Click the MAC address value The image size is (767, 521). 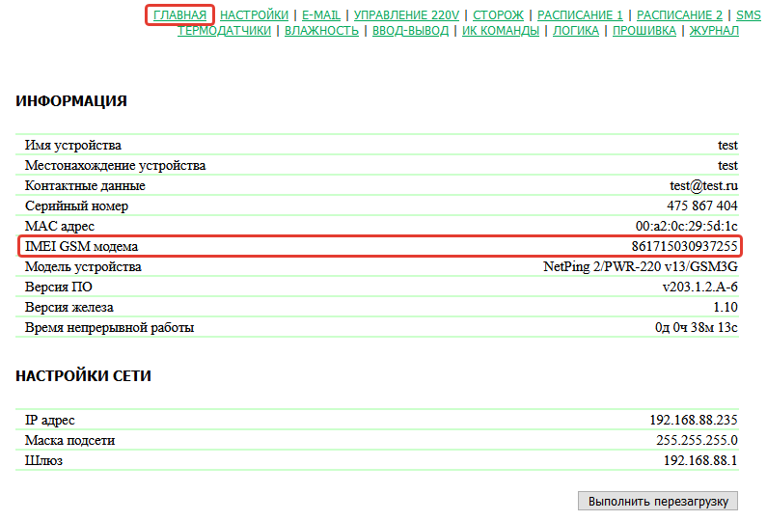686,227
